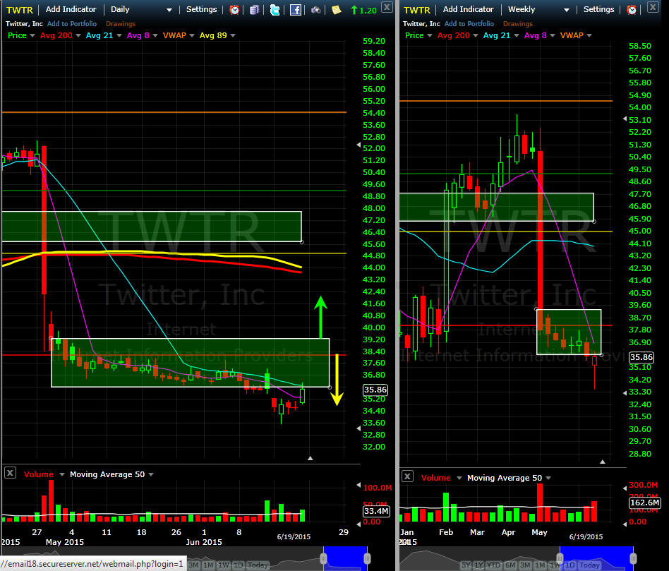This screenshot has width=669, height=571.
Task: Click the Twitter bird share icon
Action: 275,10
